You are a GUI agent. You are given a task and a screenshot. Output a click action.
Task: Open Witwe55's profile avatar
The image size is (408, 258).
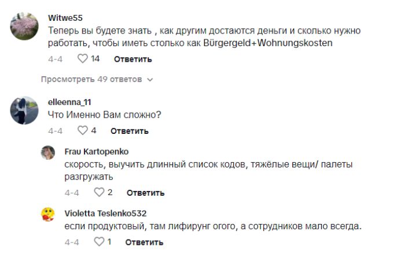24,27
